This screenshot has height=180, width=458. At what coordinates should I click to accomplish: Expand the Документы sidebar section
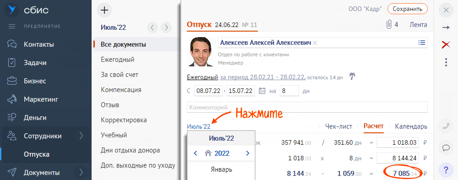(x=81, y=172)
